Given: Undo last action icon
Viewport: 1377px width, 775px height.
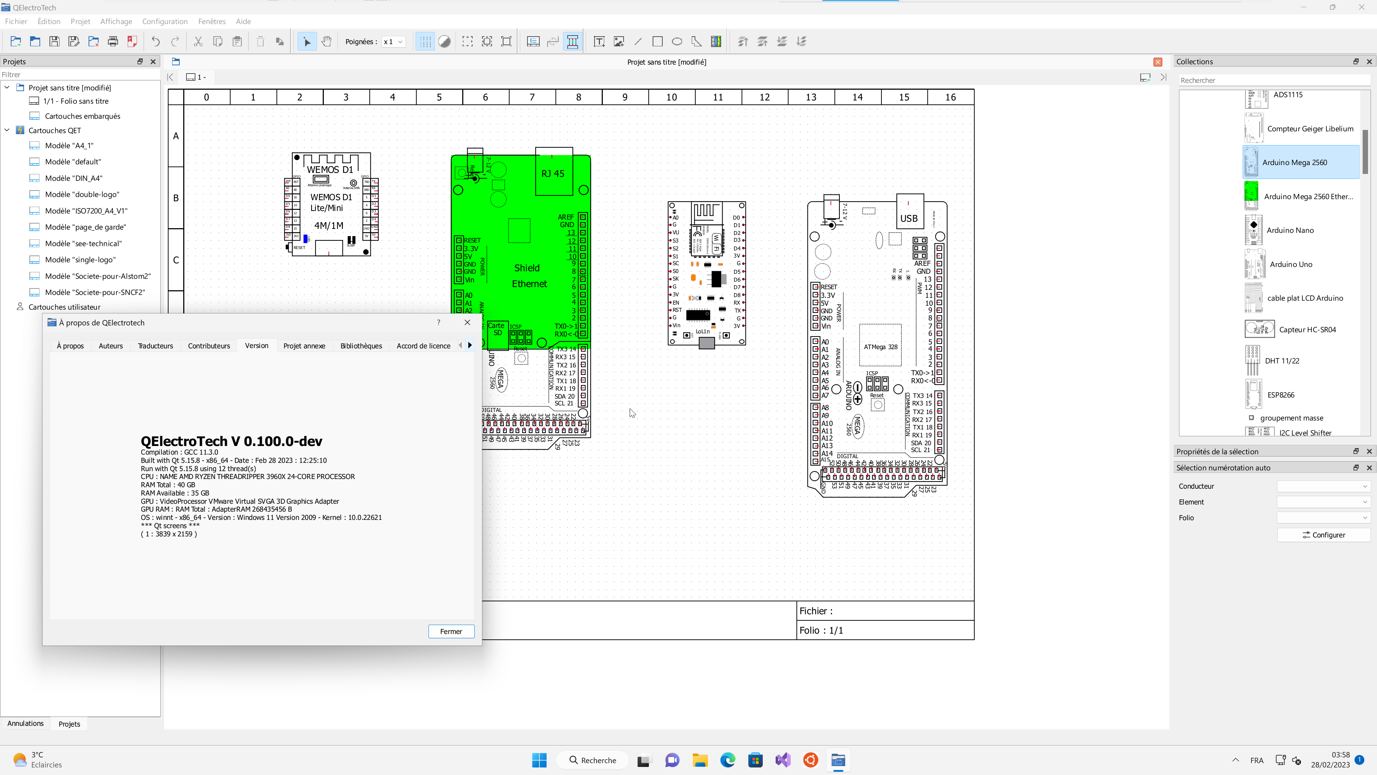Looking at the screenshot, I should 156,41.
